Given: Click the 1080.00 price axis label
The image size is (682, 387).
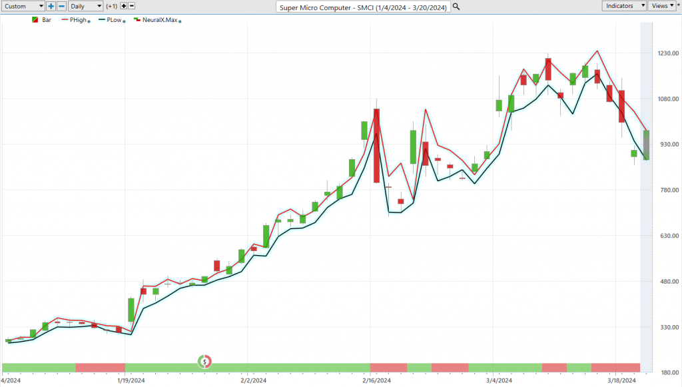Looking at the screenshot, I should (x=668, y=99).
